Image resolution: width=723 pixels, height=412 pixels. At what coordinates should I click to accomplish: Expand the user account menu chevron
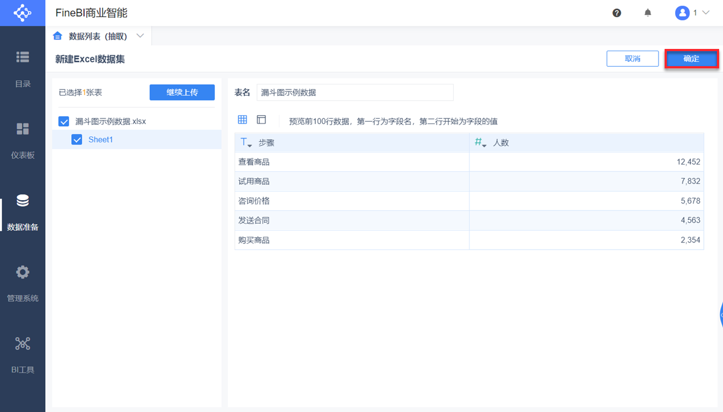(x=706, y=13)
